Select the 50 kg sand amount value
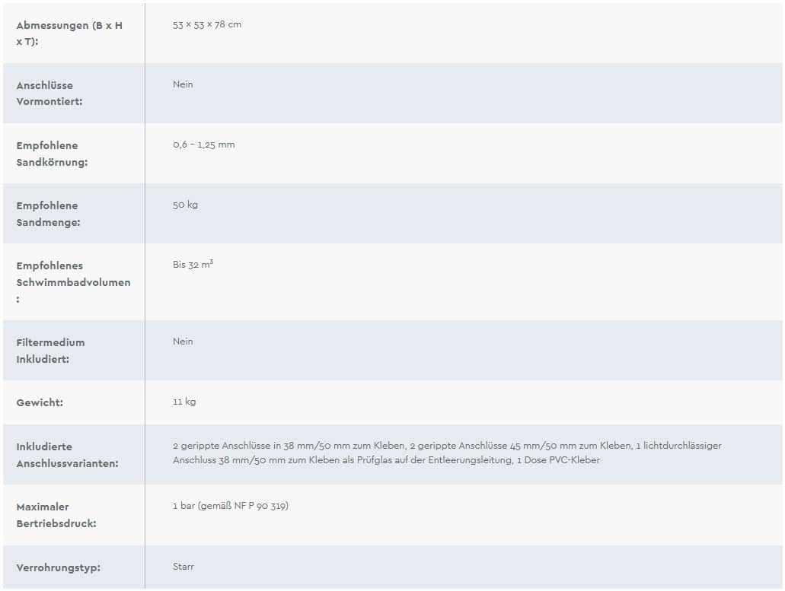 185,205
